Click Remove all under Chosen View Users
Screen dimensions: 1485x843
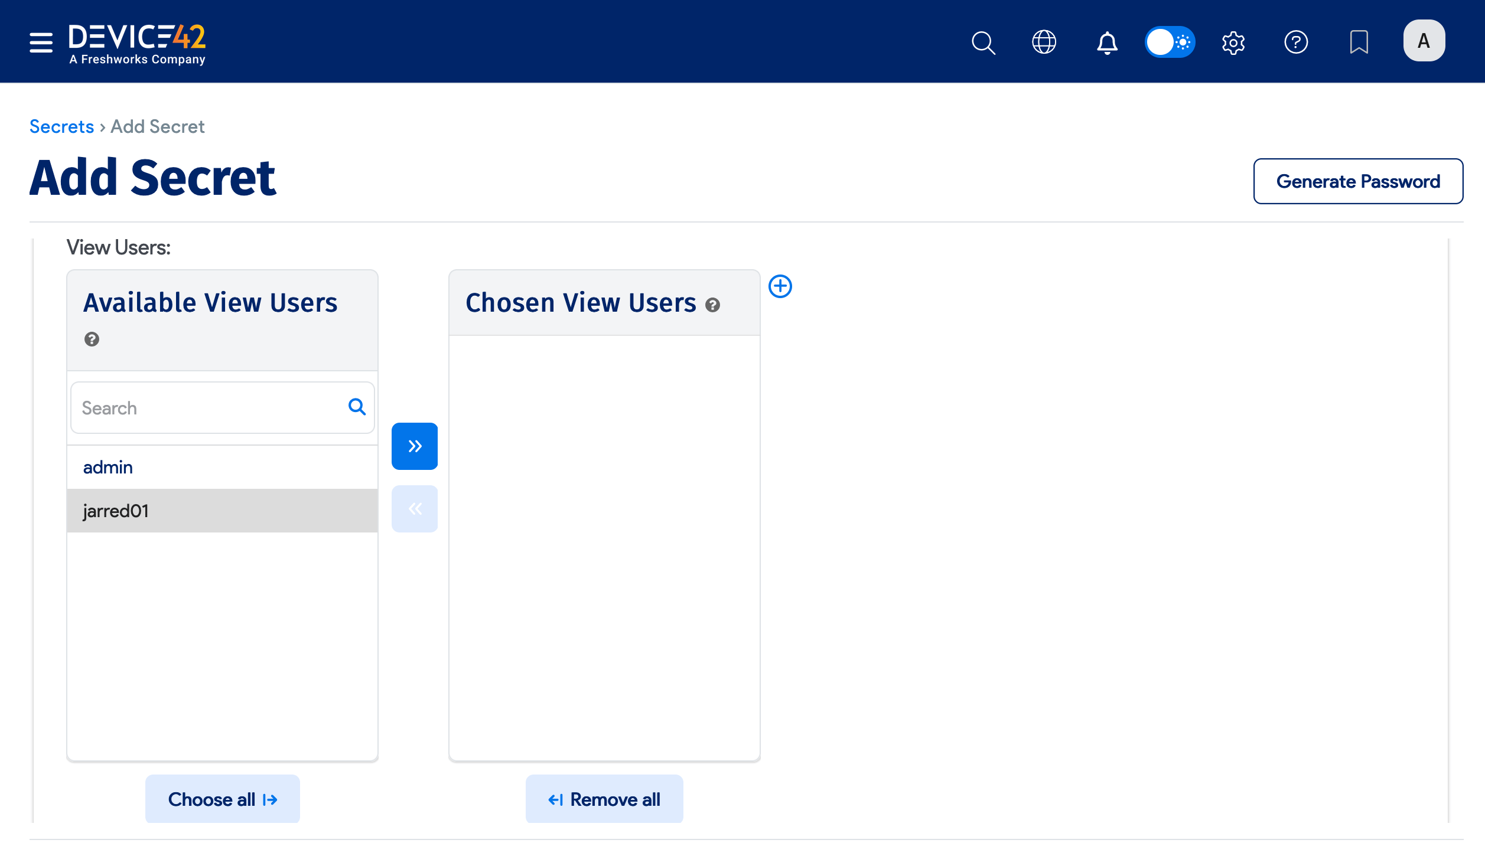click(x=604, y=799)
